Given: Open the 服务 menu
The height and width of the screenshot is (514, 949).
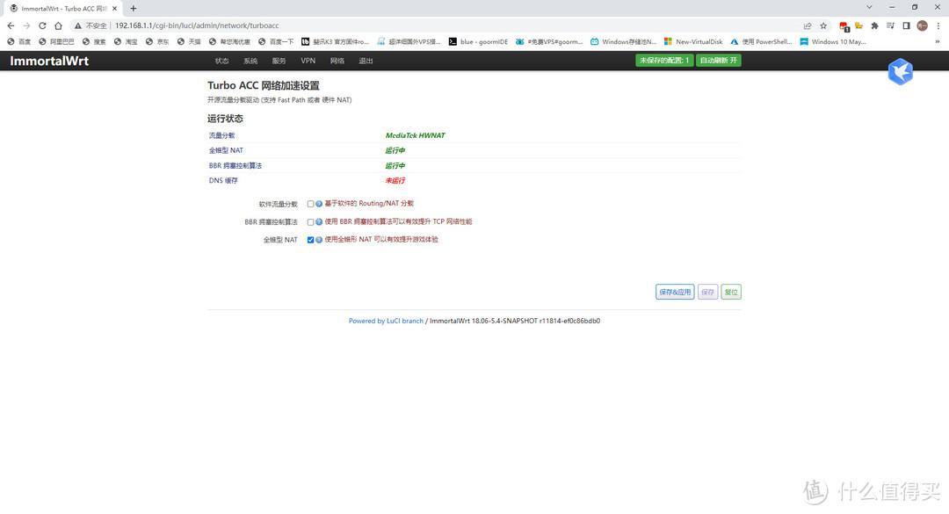Looking at the screenshot, I should [x=279, y=62].
